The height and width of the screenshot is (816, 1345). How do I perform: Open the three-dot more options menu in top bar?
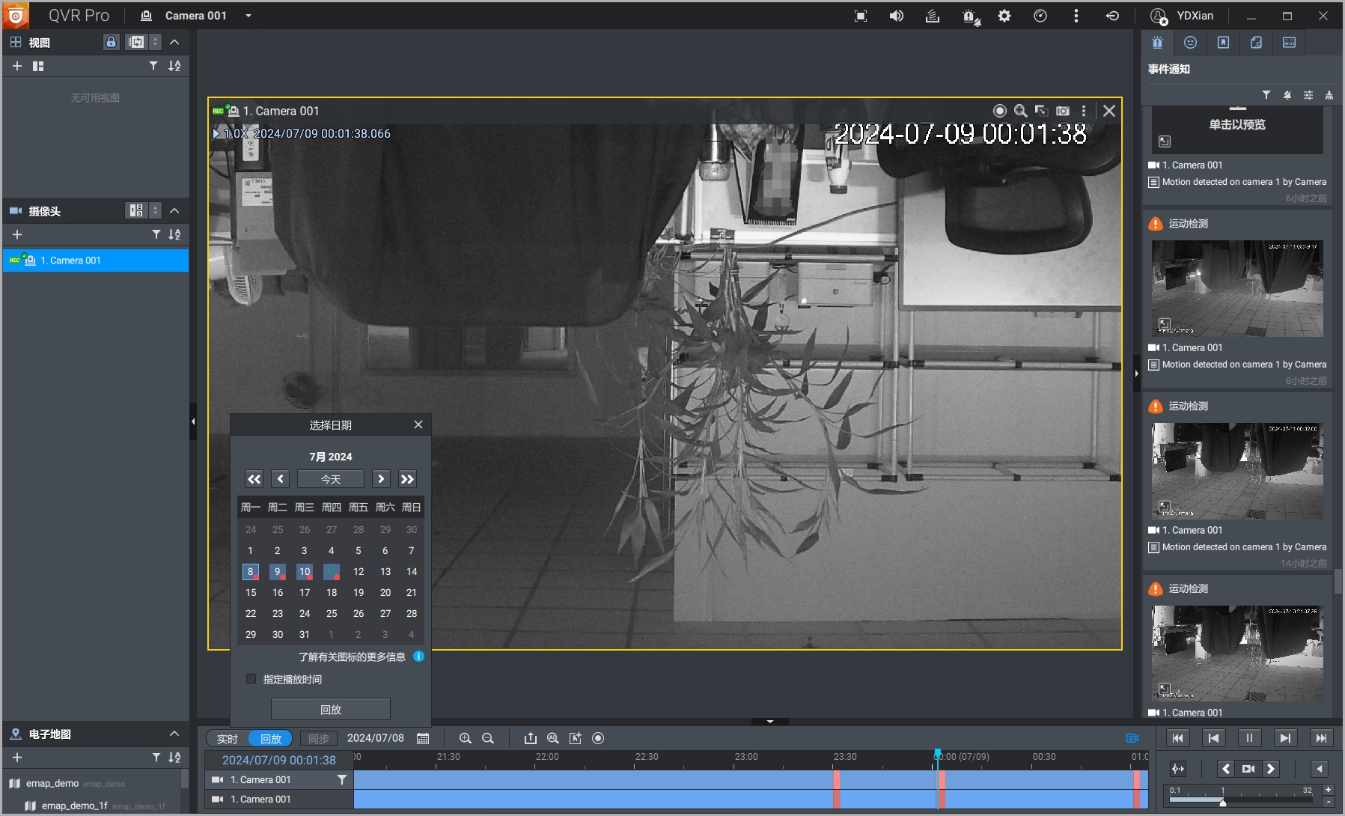point(1076,16)
